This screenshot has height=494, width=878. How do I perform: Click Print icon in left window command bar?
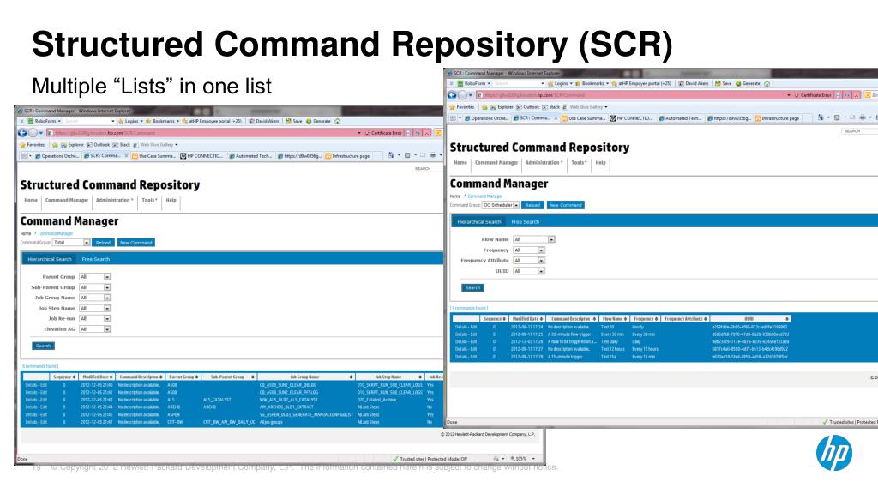click(433, 155)
